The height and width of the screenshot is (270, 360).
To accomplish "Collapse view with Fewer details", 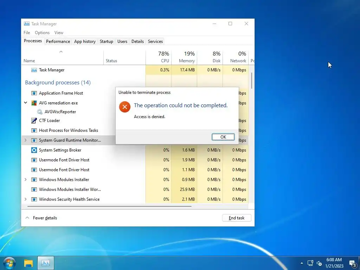I will pos(41,218).
